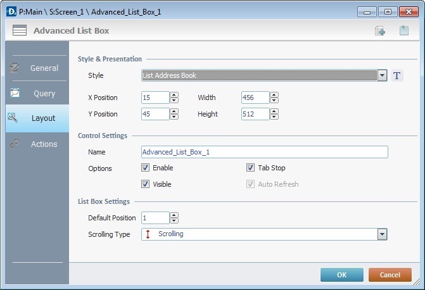The image size is (425, 290).
Task: Click the Actions tab gears icon
Action: click(x=15, y=144)
